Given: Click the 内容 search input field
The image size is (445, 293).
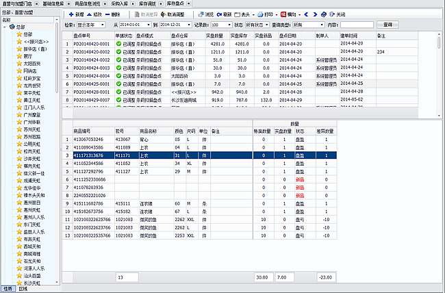Looking at the screenshot, I should (x=357, y=25).
